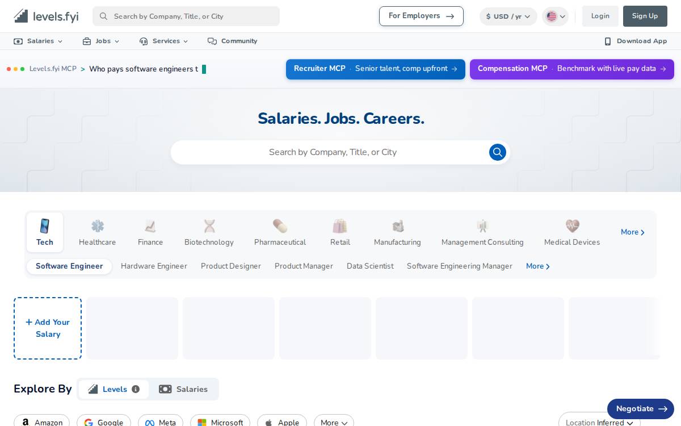
Task: Click the Levels.fyi MCP breadcrumb
Action: (53, 69)
